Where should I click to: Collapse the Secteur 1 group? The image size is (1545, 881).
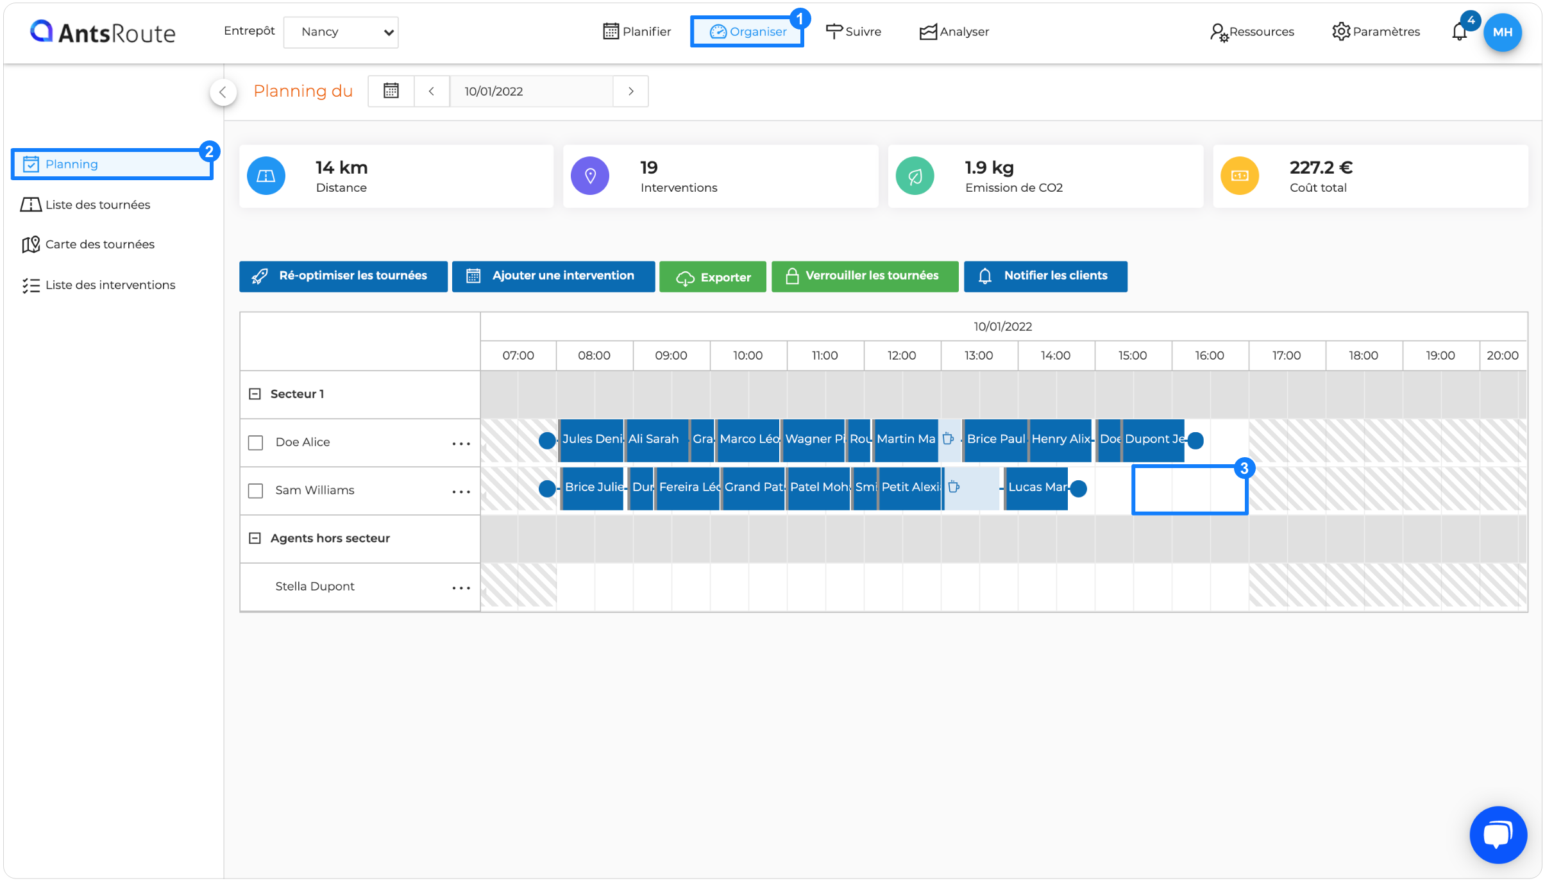[255, 394]
